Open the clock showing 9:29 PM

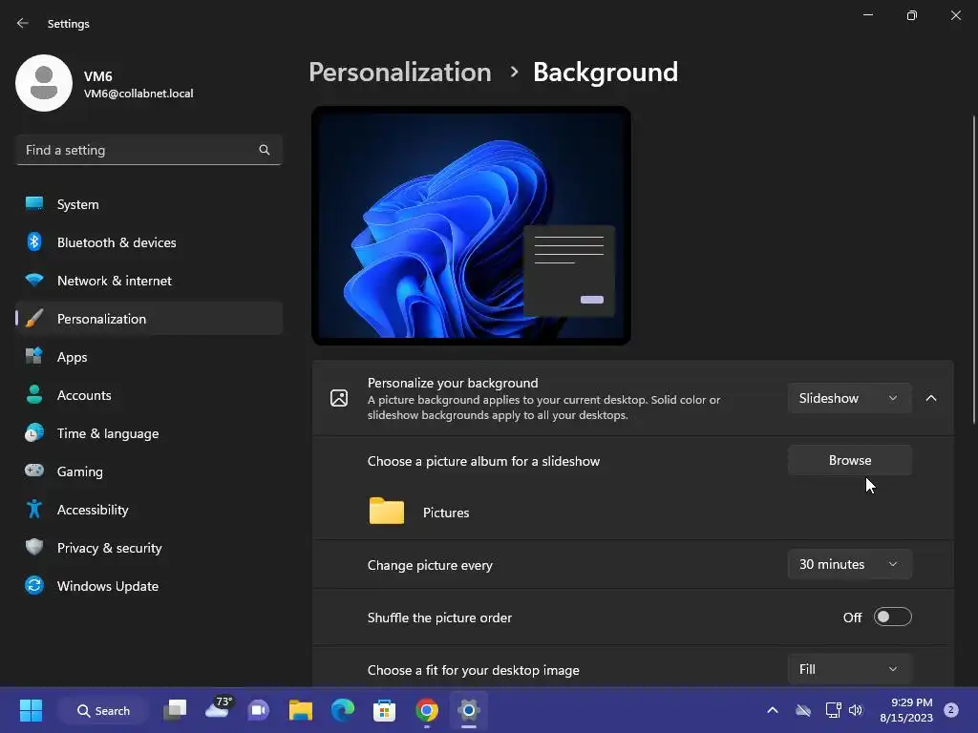point(907,710)
